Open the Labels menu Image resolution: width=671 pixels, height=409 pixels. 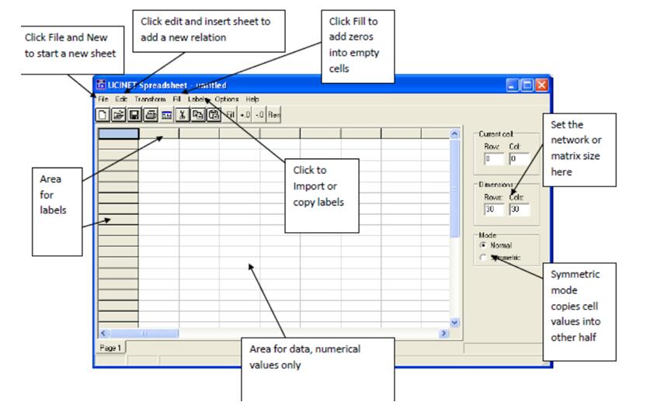click(x=196, y=99)
